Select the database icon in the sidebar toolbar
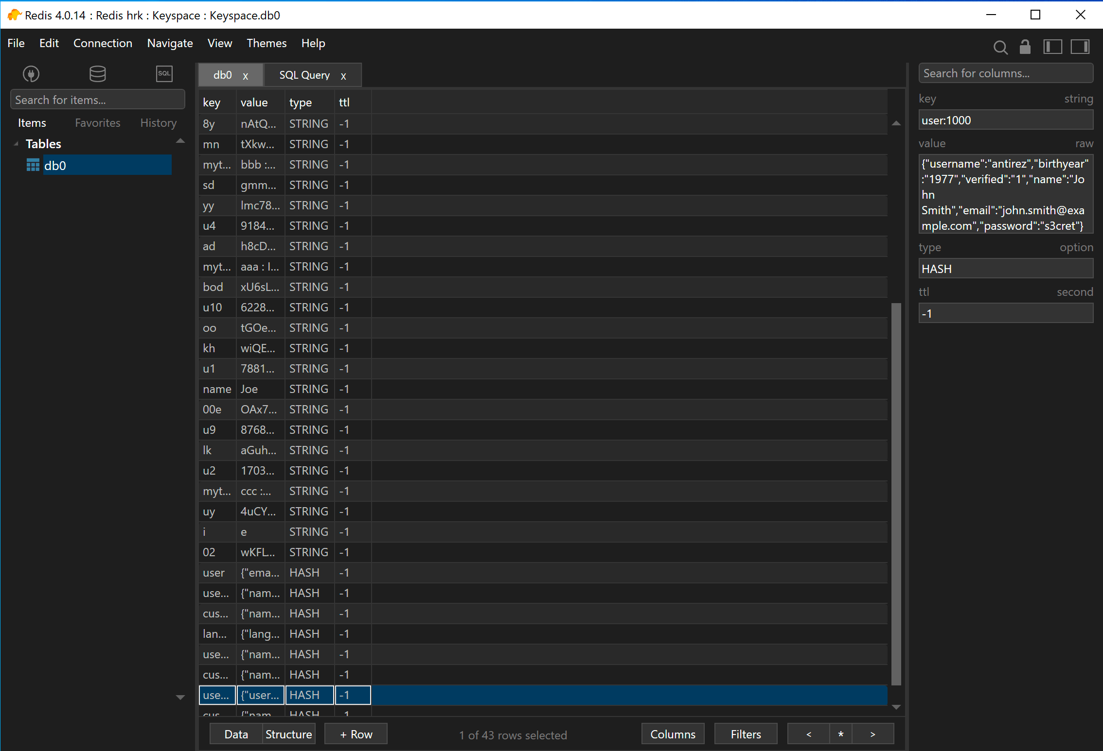The height and width of the screenshot is (751, 1103). (x=97, y=73)
